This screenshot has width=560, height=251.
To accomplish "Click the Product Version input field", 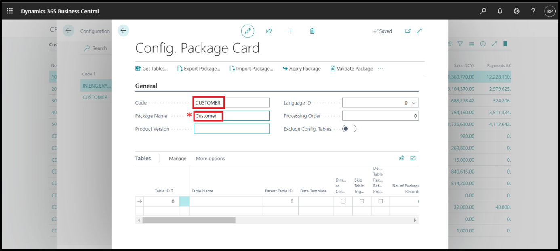I will (x=232, y=129).
